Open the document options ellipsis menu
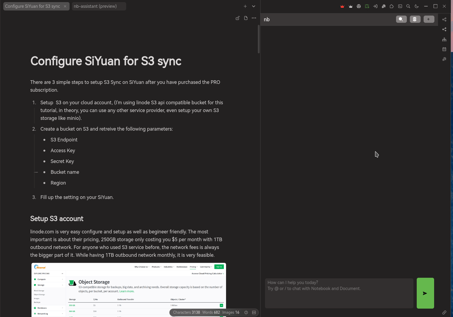The image size is (453, 317). (254, 18)
